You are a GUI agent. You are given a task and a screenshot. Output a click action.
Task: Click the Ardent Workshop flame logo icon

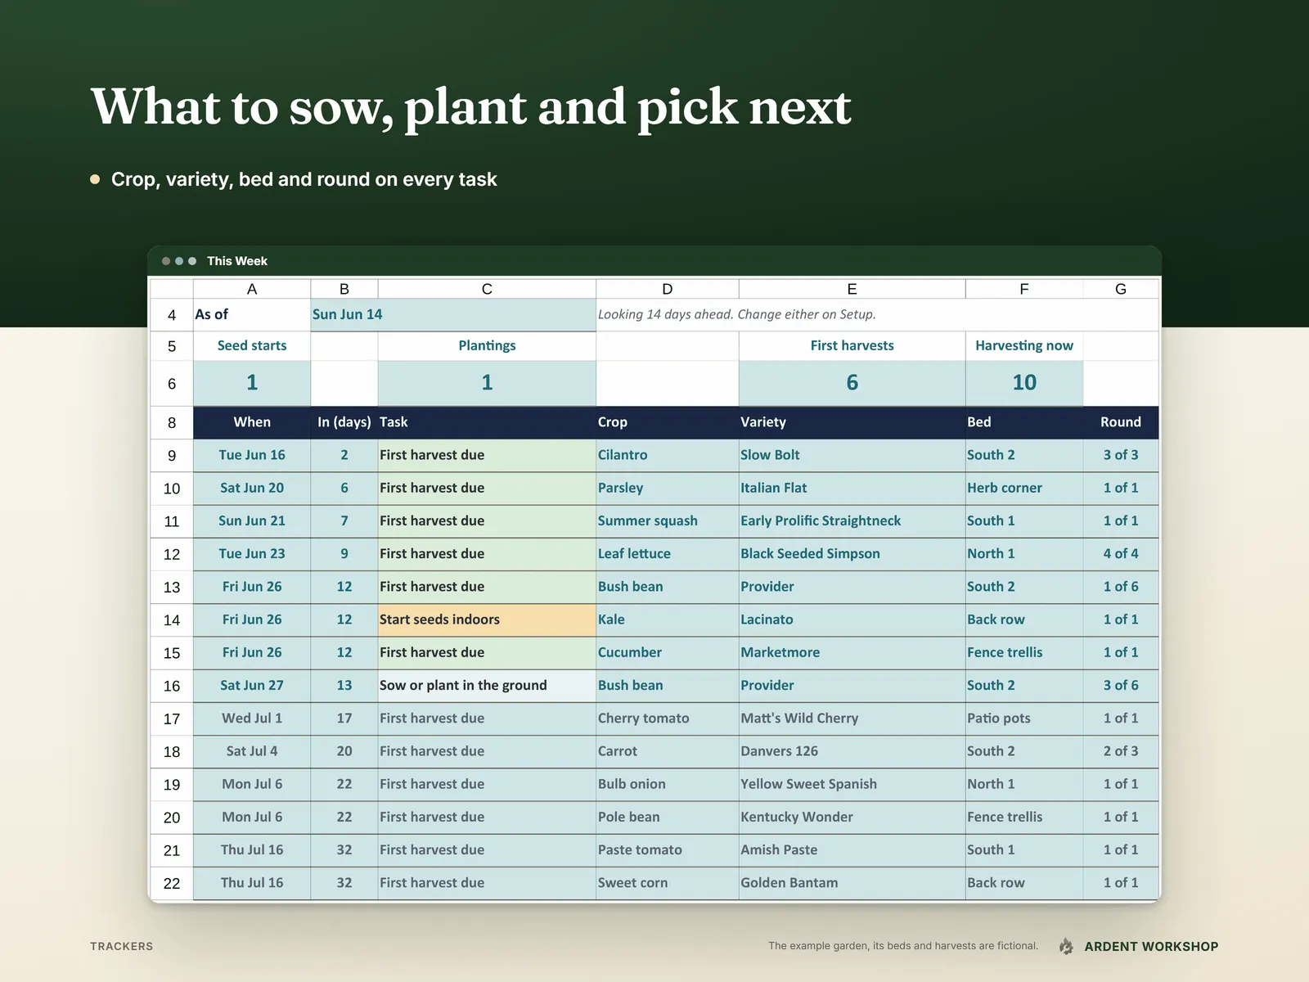pyautogui.click(x=1066, y=946)
